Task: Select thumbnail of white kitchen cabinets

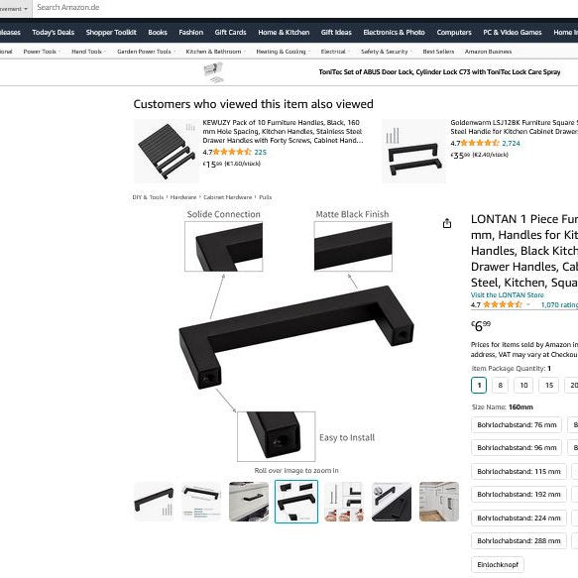Action: [439, 502]
